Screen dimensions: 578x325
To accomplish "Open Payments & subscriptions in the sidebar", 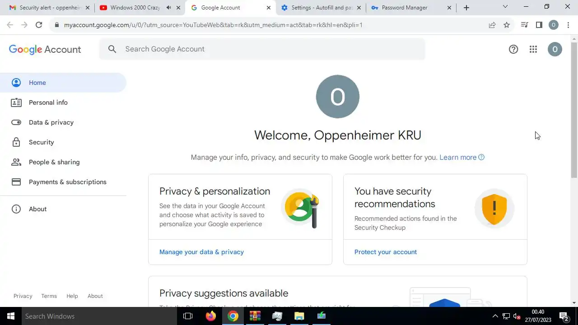I will (x=63, y=182).
